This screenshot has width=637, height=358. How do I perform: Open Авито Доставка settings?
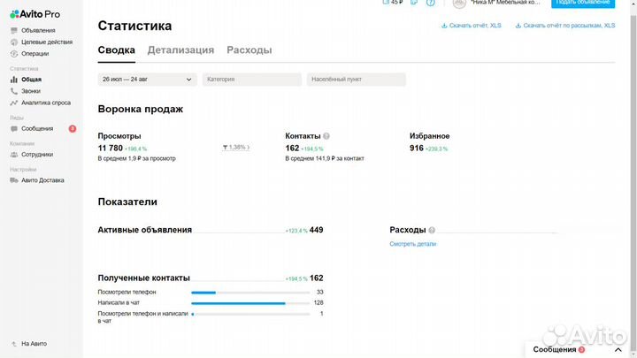[42, 180]
